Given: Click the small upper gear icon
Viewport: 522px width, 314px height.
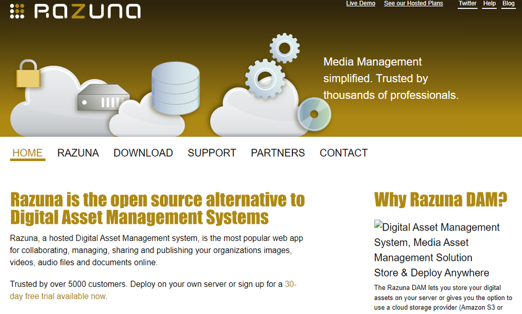Looking at the screenshot, I should click(x=284, y=48).
